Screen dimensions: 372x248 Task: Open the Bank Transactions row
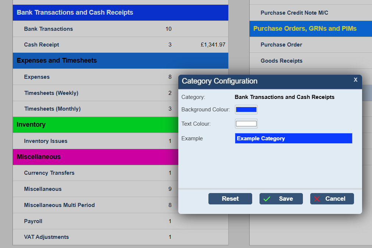(x=49, y=29)
